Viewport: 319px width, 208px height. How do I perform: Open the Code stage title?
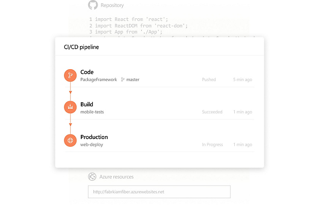pos(87,72)
